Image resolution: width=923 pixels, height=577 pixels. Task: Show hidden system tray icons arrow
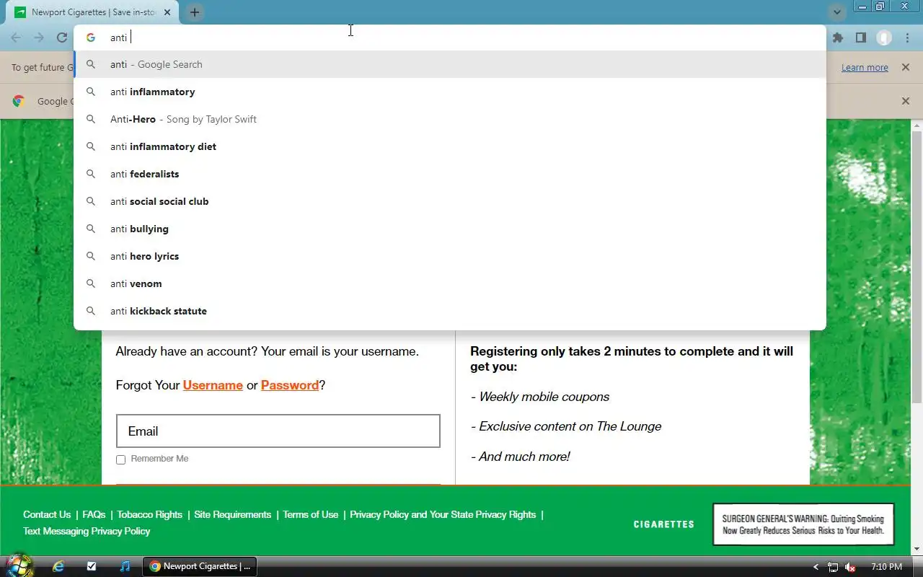tap(816, 567)
